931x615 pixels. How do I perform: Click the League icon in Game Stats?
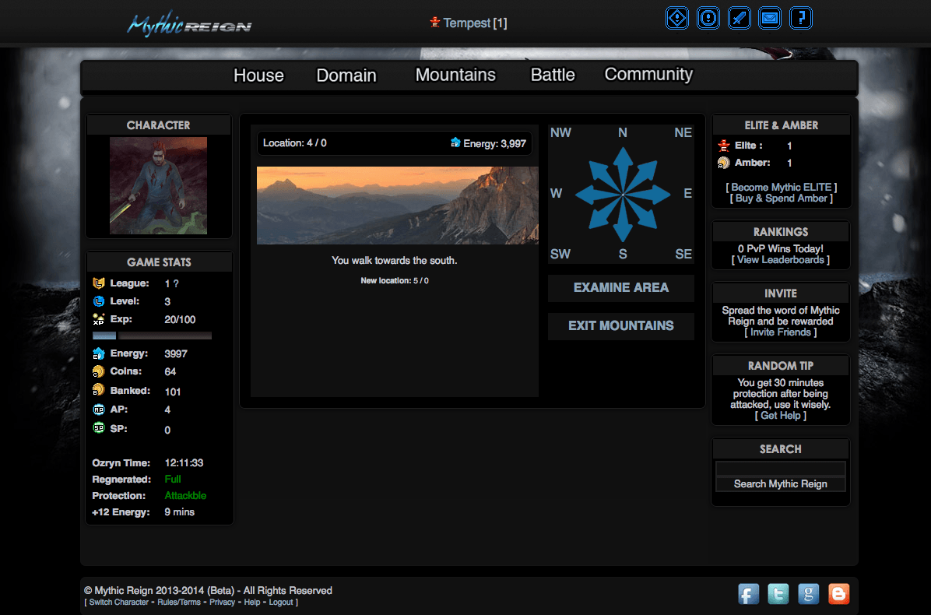tap(99, 283)
